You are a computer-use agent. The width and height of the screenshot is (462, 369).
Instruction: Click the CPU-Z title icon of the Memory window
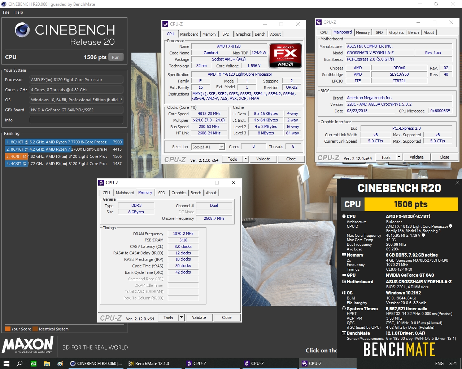101,183
